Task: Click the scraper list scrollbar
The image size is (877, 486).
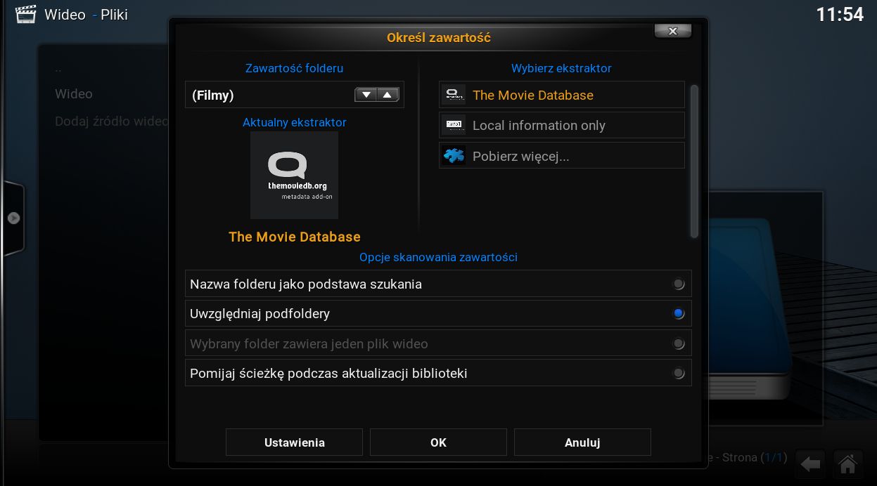Action: point(694,161)
